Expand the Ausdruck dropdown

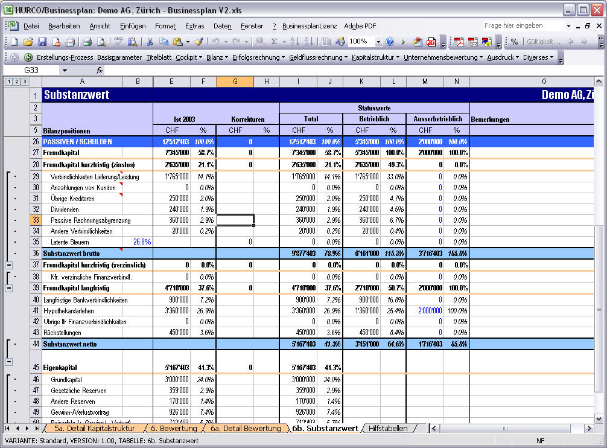503,57
